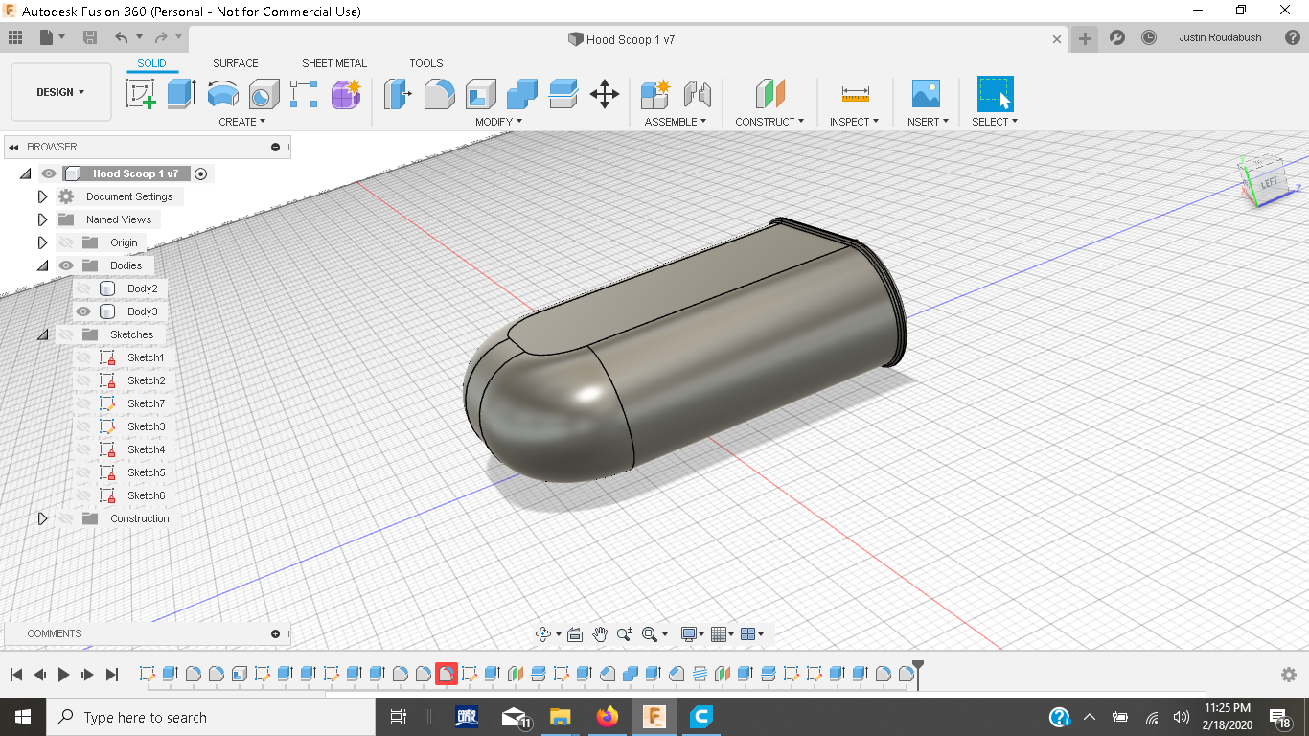
Task: Collapse the Sketches folder
Action: tap(42, 334)
